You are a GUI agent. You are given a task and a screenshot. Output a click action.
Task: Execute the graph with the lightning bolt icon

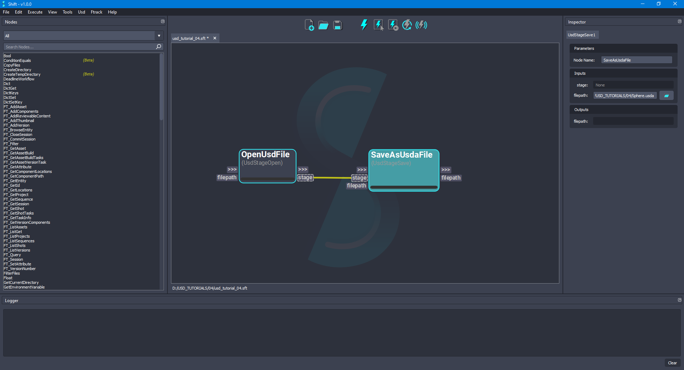click(364, 25)
